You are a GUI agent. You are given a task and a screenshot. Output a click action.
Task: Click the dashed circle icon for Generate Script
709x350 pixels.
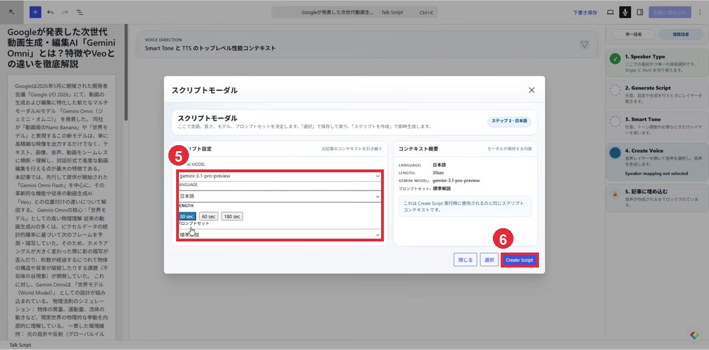(x=615, y=90)
